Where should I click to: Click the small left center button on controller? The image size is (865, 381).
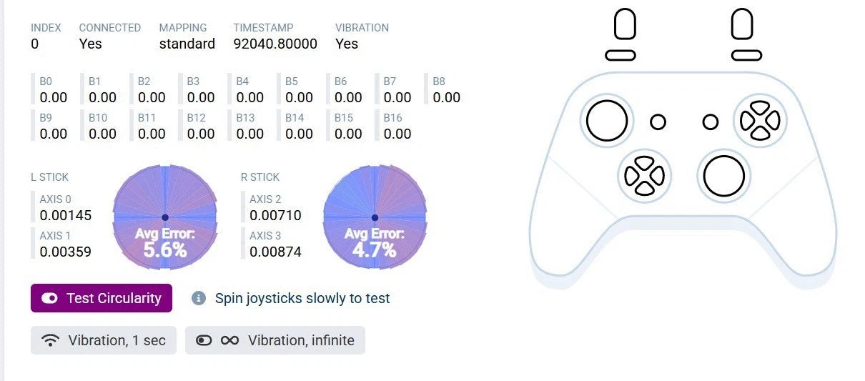pyautogui.click(x=658, y=122)
